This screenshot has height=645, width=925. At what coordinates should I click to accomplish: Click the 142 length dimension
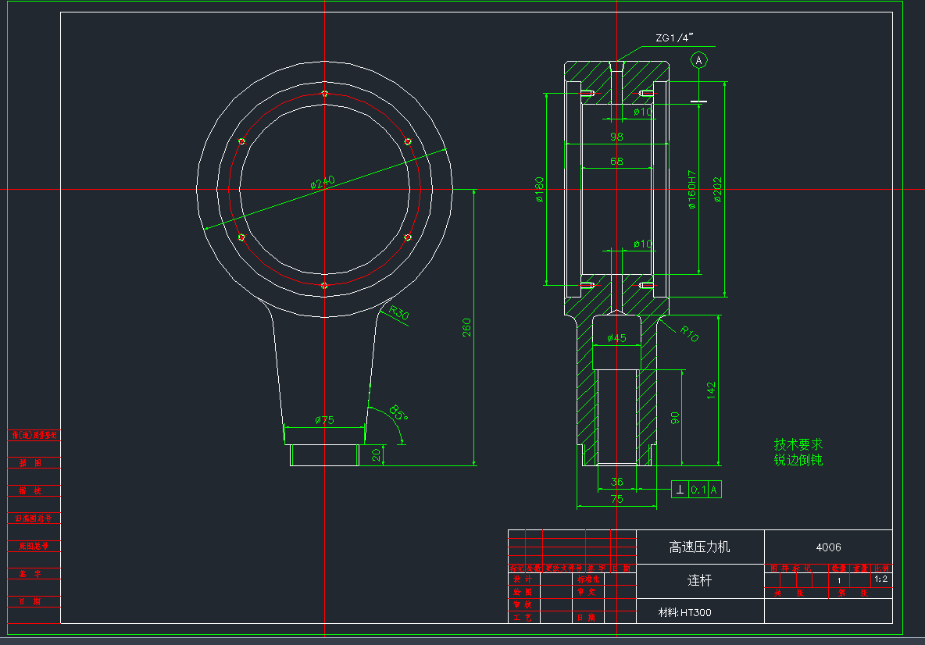[711, 390]
